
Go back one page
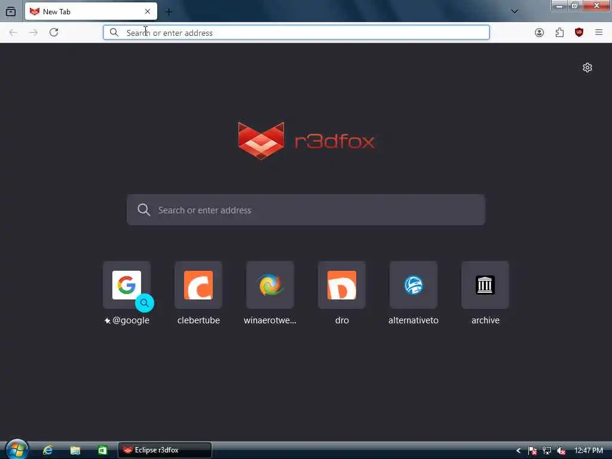[13, 32]
